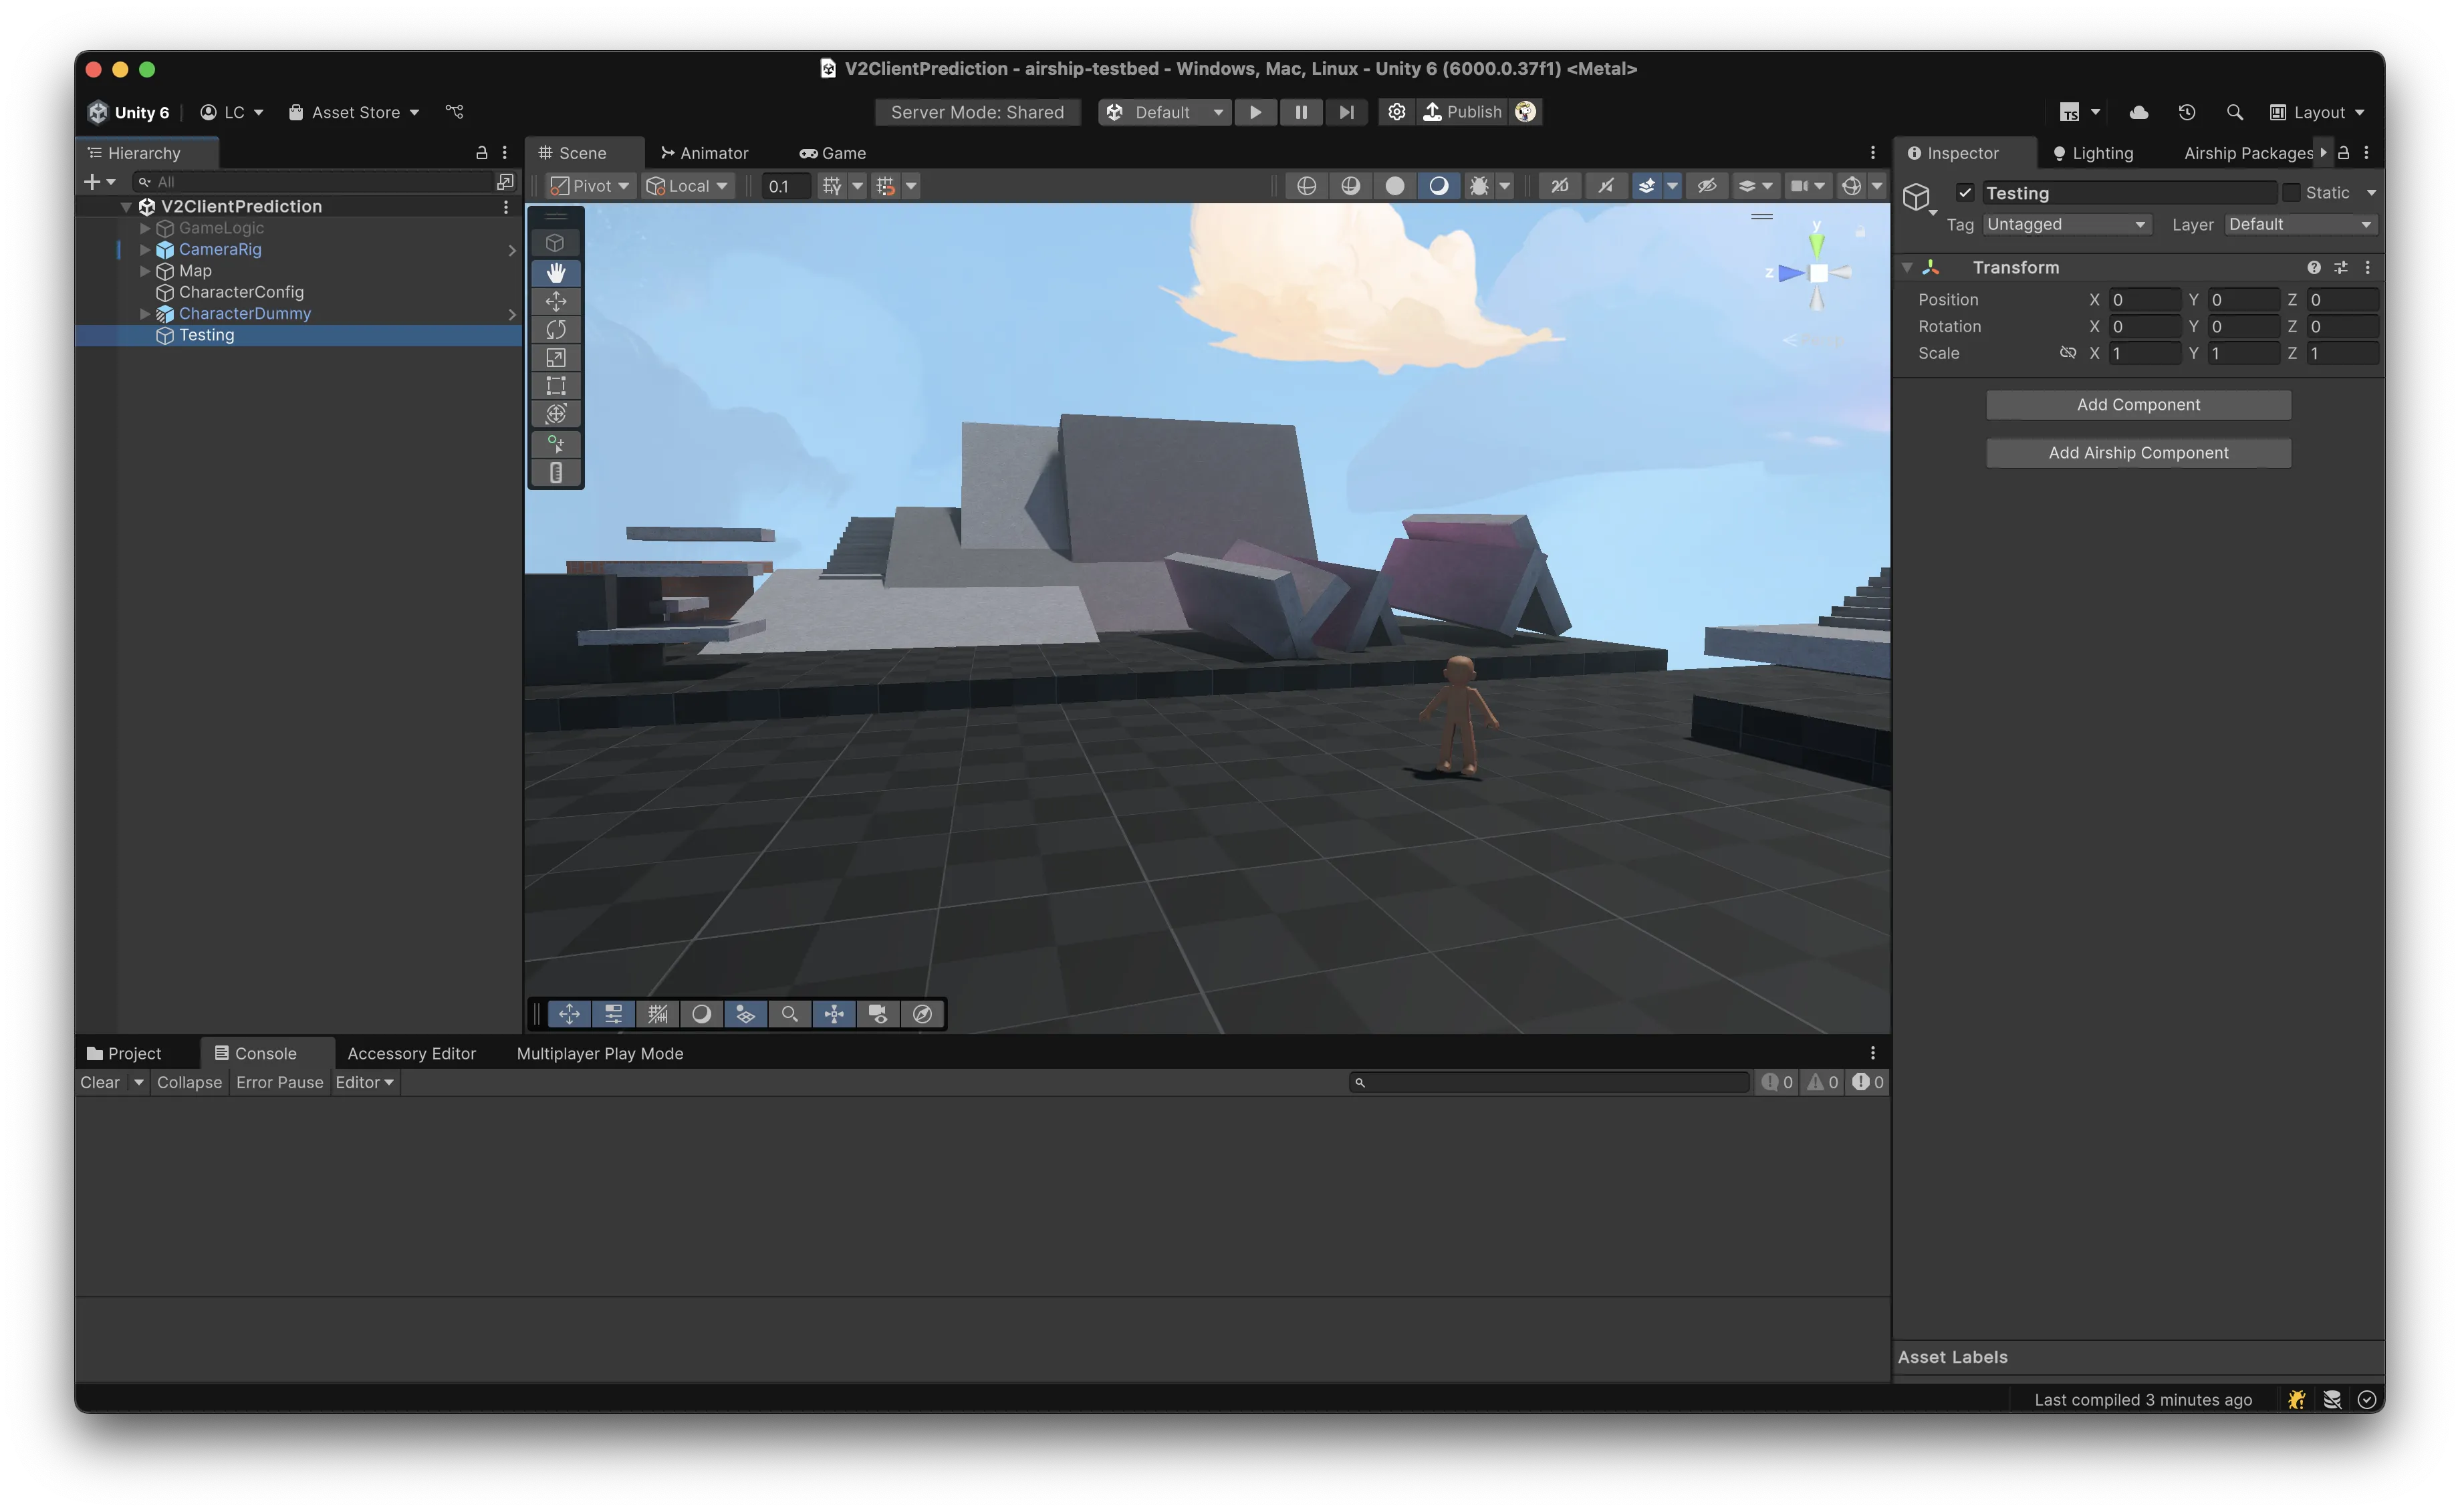
Task: Switch to the Animator tab
Action: tap(704, 153)
